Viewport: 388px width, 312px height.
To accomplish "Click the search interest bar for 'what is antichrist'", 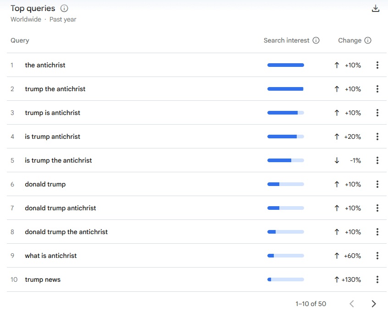I will click(286, 256).
